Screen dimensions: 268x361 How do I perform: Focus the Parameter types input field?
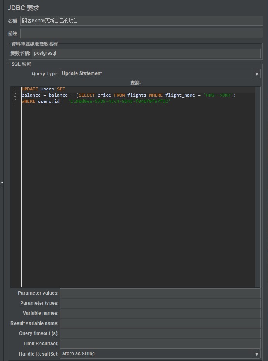click(x=160, y=303)
